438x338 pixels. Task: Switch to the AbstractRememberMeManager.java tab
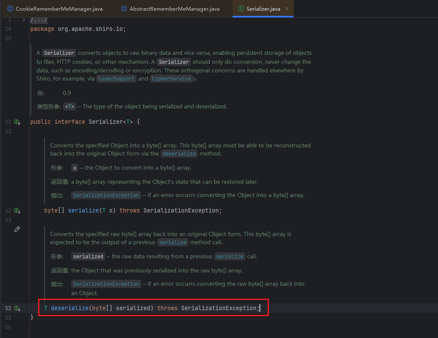tap(174, 9)
